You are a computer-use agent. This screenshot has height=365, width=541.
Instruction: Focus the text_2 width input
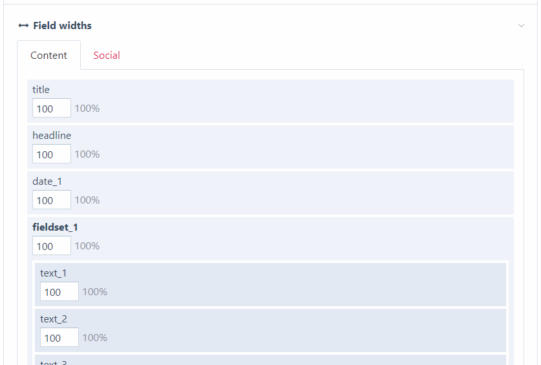59,337
